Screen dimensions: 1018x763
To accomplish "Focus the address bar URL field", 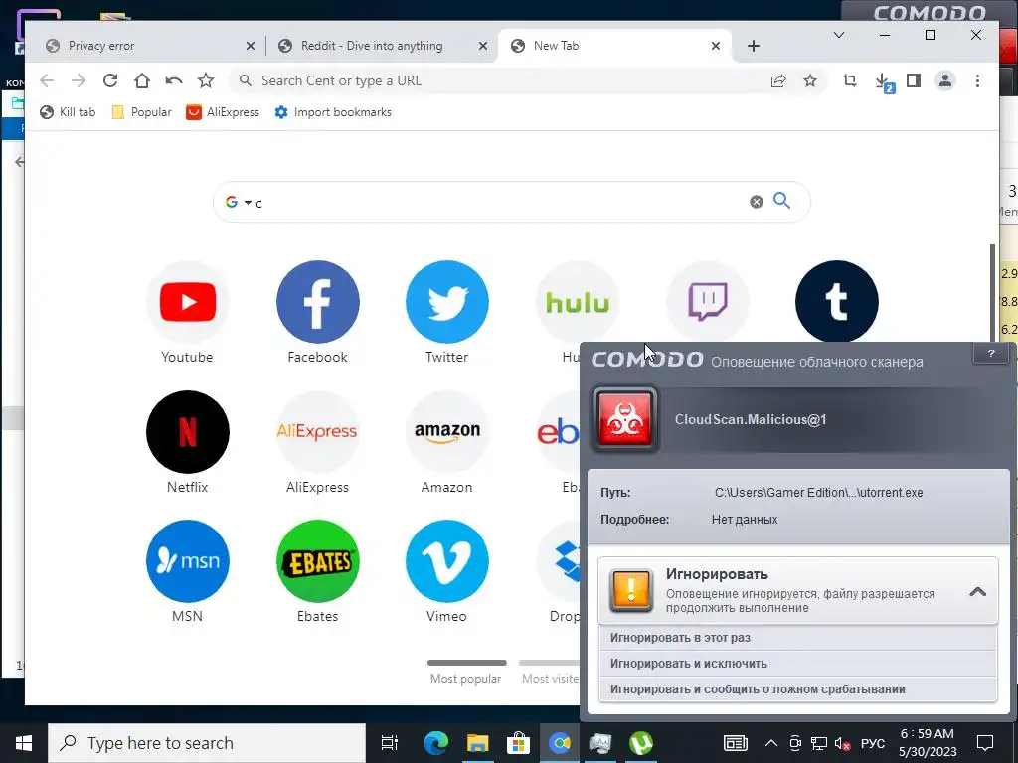I will (x=506, y=81).
